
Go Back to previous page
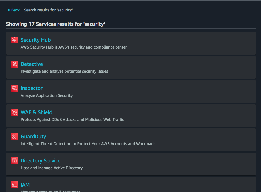click(x=15, y=10)
